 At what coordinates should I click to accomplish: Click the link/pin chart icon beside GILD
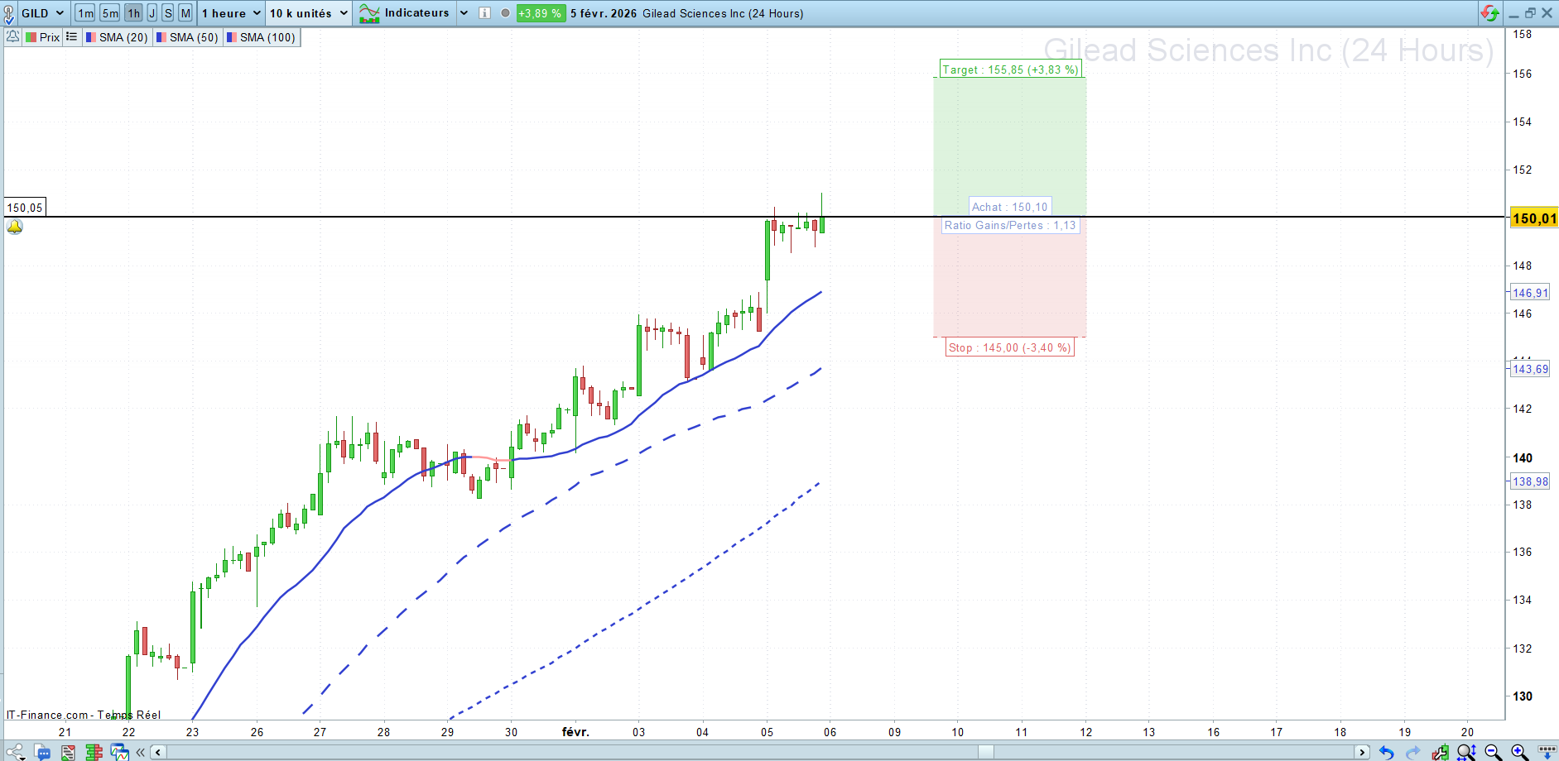(x=9, y=13)
